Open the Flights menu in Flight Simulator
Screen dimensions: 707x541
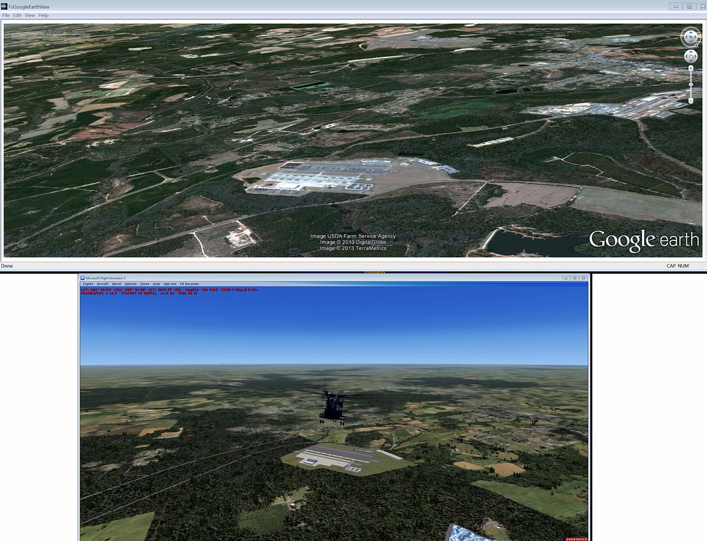[88, 284]
